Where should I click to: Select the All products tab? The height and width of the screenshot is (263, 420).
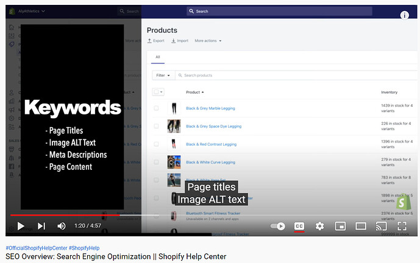tap(158, 57)
